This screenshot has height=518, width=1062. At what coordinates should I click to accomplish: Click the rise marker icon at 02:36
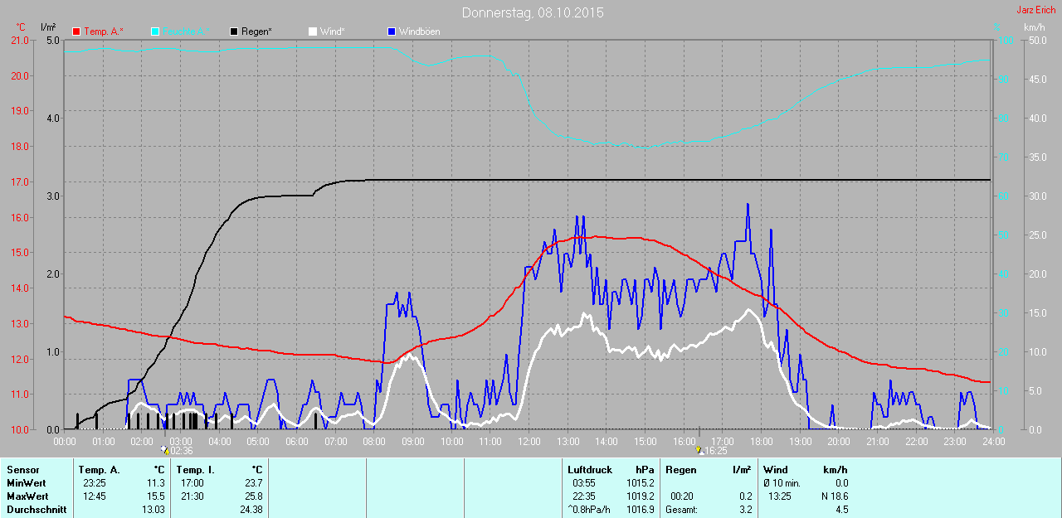pos(165,450)
